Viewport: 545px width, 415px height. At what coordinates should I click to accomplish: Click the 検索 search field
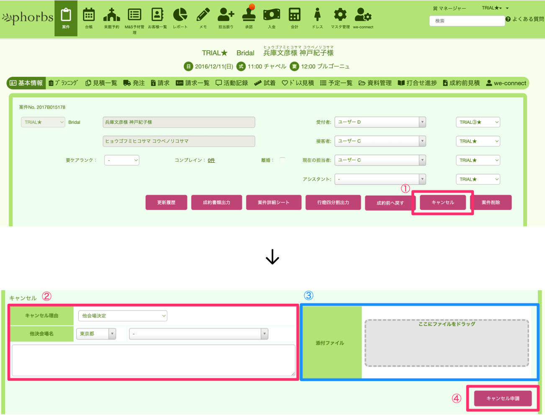[x=467, y=21]
